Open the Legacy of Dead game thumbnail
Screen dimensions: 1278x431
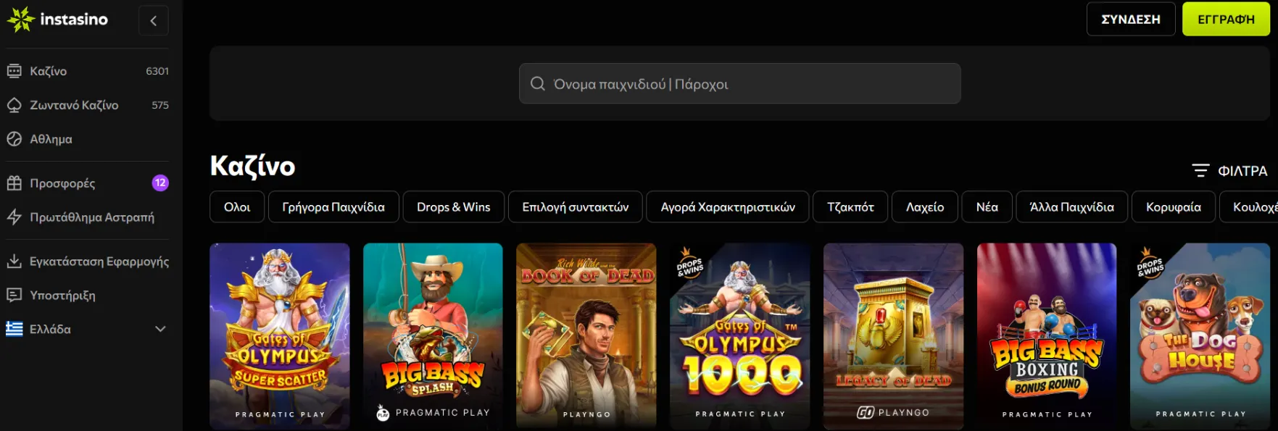click(x=894, y=336)
